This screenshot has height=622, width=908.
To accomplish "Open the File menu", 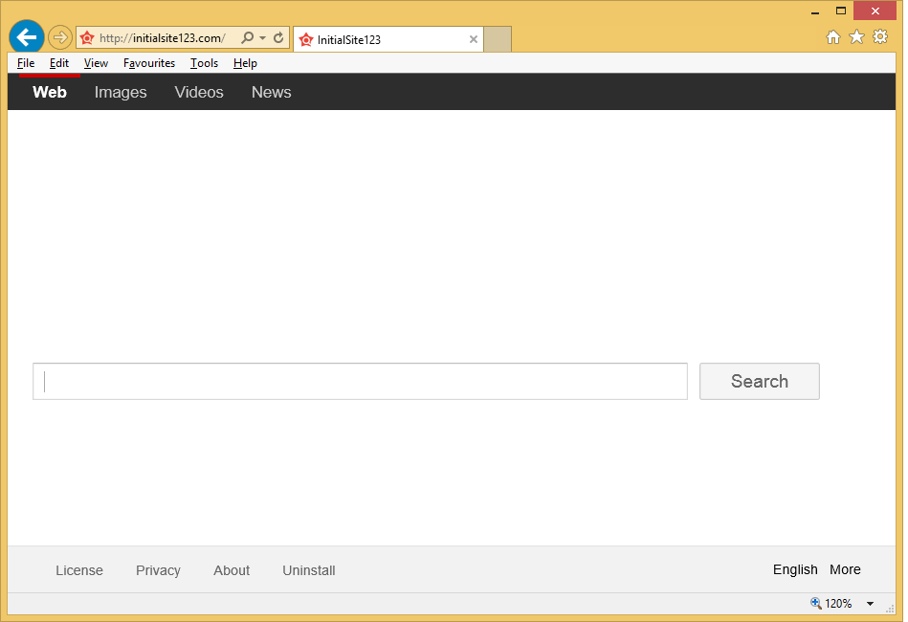I will pos(26,63).
